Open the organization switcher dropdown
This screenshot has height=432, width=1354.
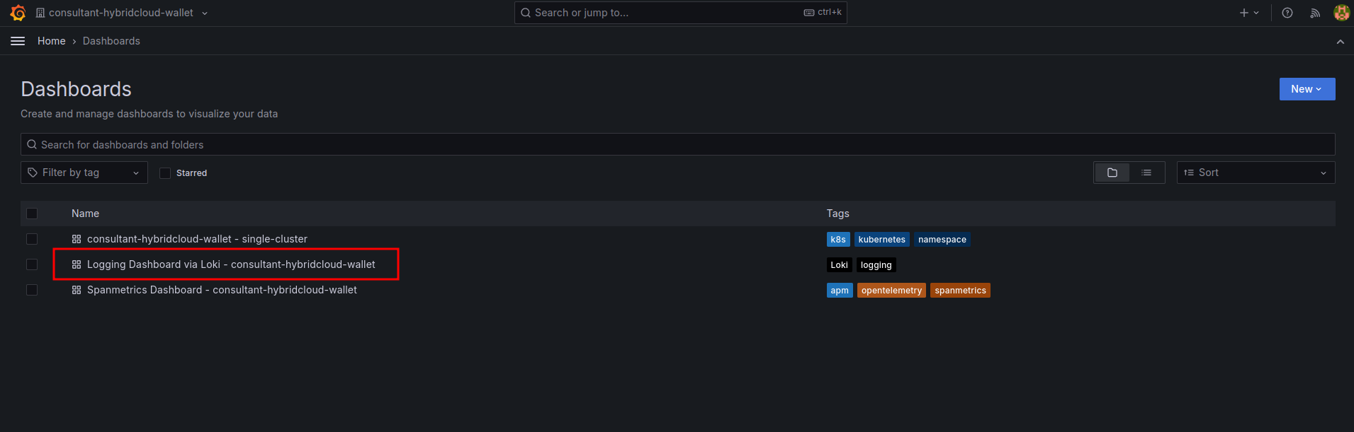tap(122, 13)
